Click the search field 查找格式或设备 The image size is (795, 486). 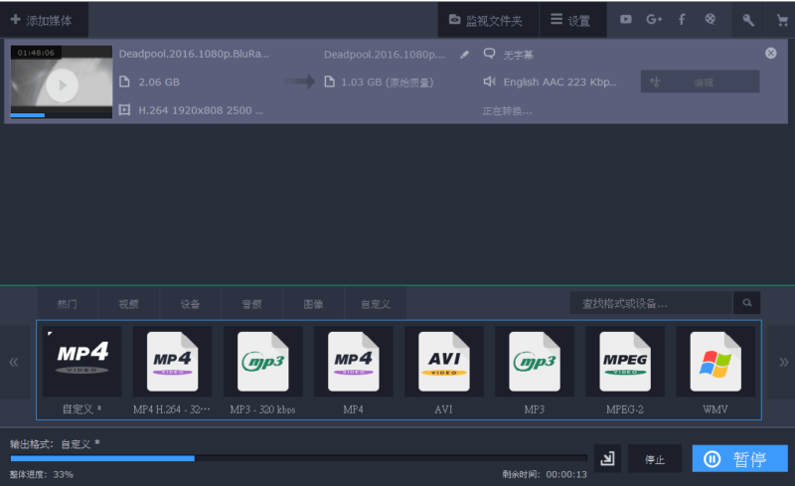(x=652, y=303)
